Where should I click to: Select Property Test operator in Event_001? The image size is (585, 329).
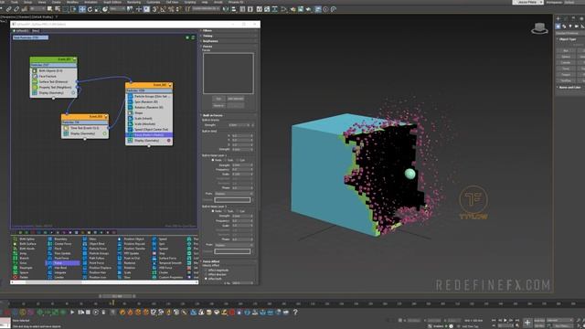coord(53,88)
